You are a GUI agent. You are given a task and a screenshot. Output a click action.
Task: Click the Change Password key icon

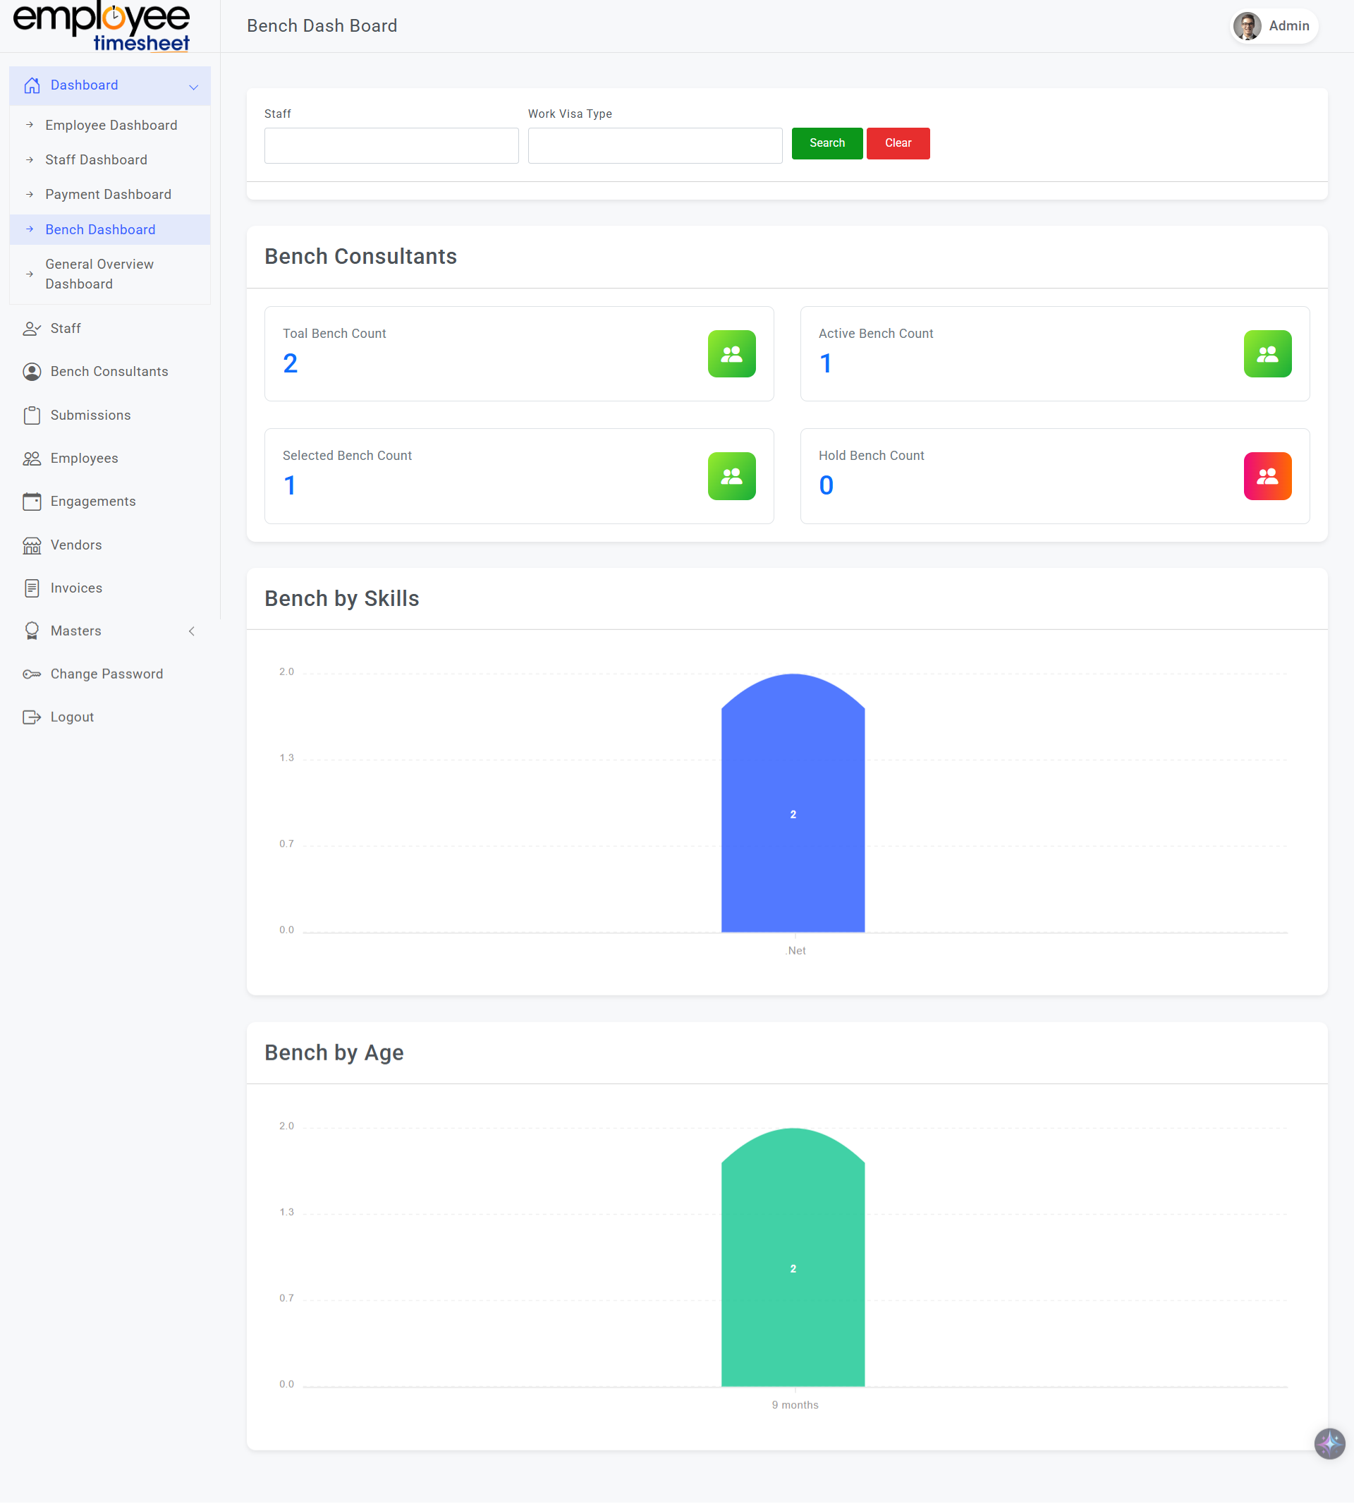tap(31, 674)
